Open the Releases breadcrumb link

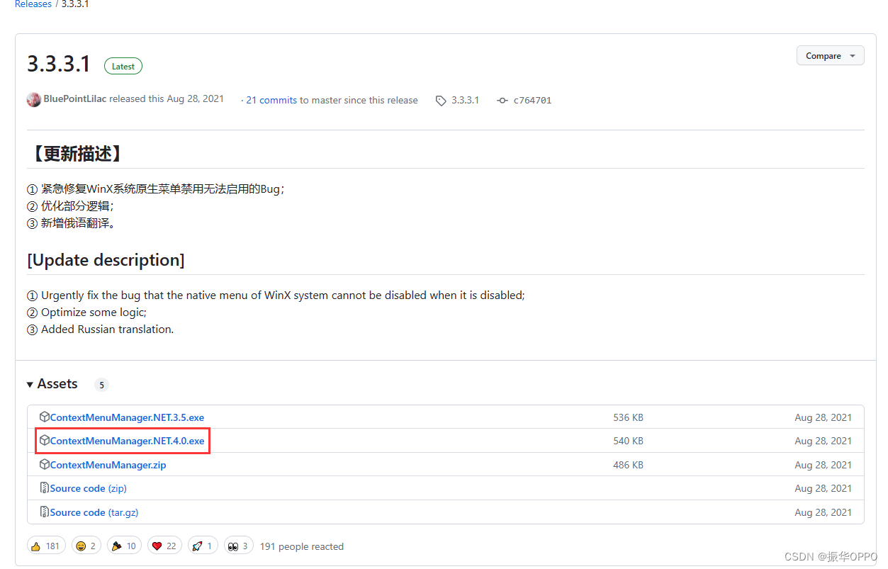pyautogui.click(x=33, y=4)
